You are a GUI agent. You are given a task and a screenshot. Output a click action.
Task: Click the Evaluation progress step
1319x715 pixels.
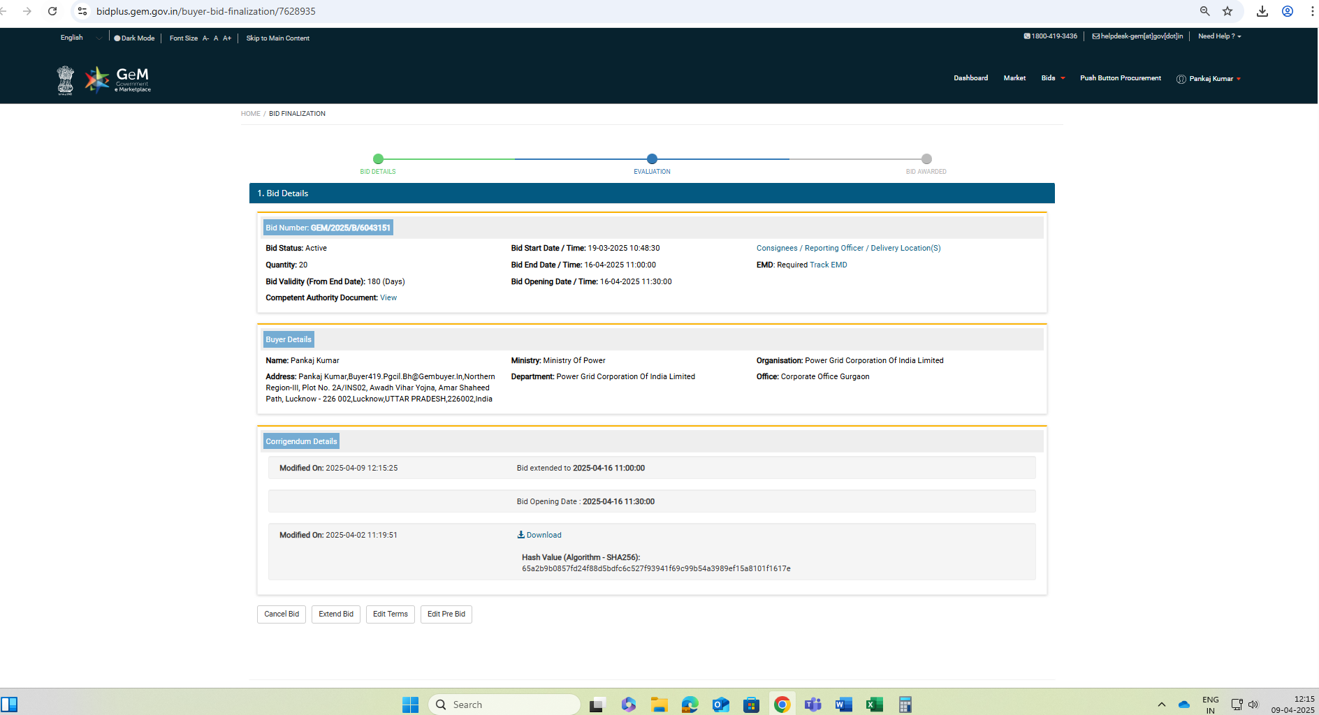tap(652, 159)
